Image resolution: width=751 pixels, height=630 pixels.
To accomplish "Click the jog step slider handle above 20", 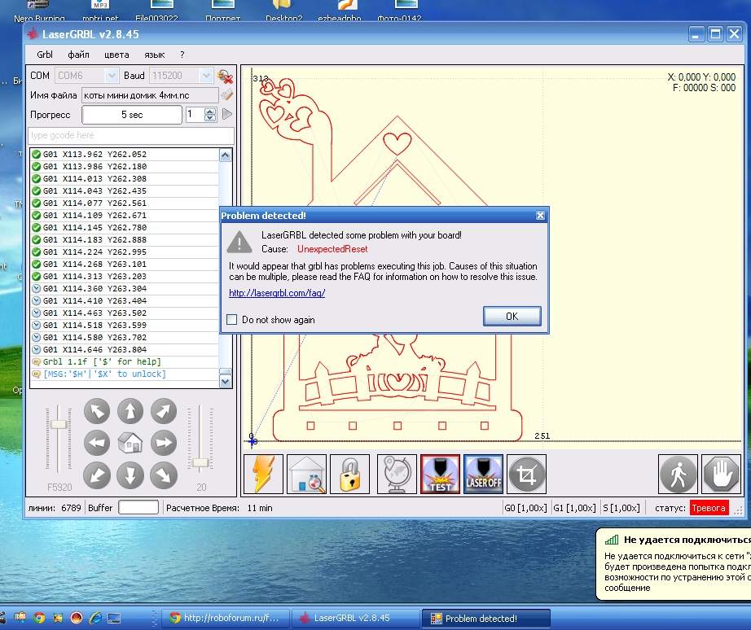I will [x=200, y=463].
